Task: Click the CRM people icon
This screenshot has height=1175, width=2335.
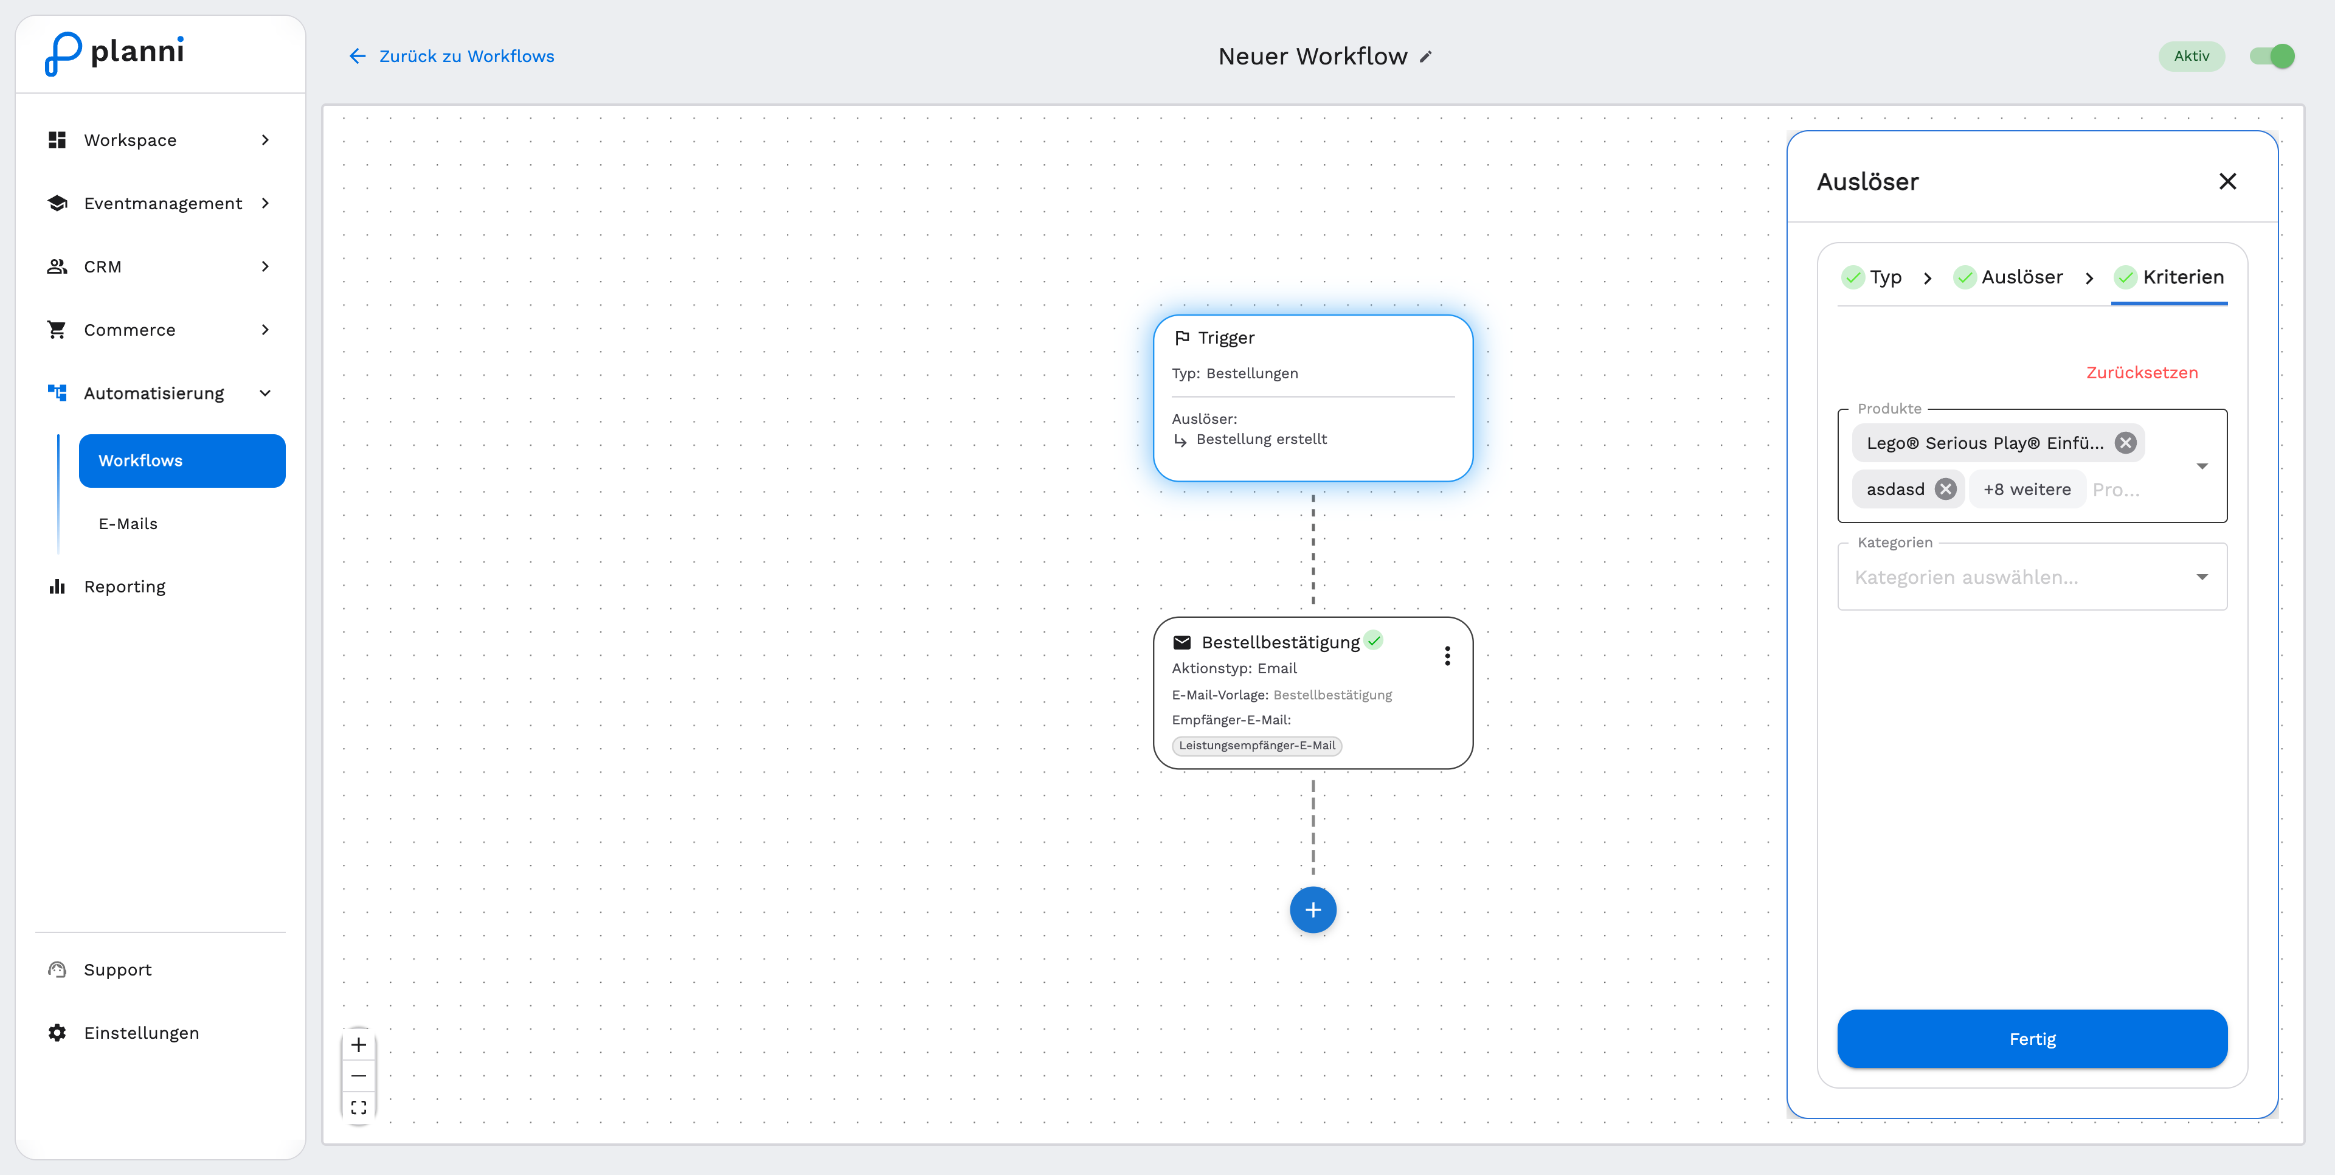Action: 57,266
